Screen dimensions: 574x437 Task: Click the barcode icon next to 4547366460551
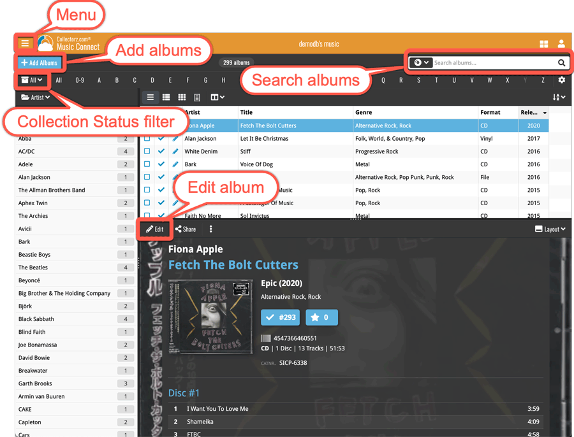click(266, 338)
